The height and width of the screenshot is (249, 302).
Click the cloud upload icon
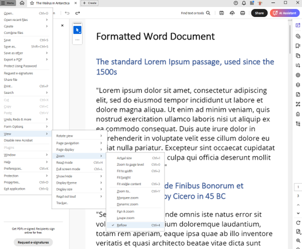tap(232, 13)
